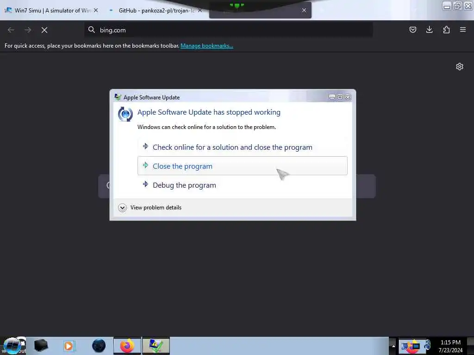Open the browser hamburger menu
This screenshot has height=355, width=474.
[463, 30]
